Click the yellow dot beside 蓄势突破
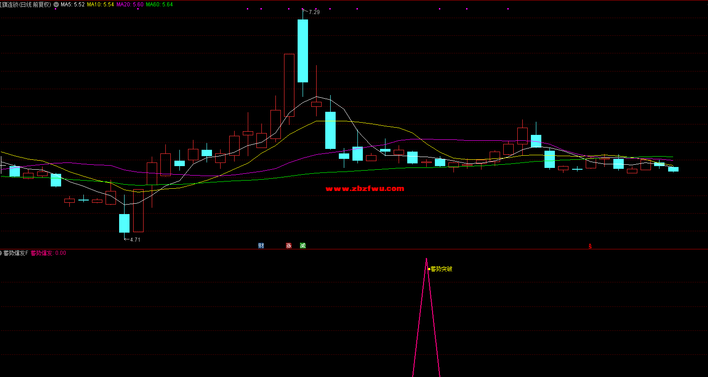 pos(429,269)
